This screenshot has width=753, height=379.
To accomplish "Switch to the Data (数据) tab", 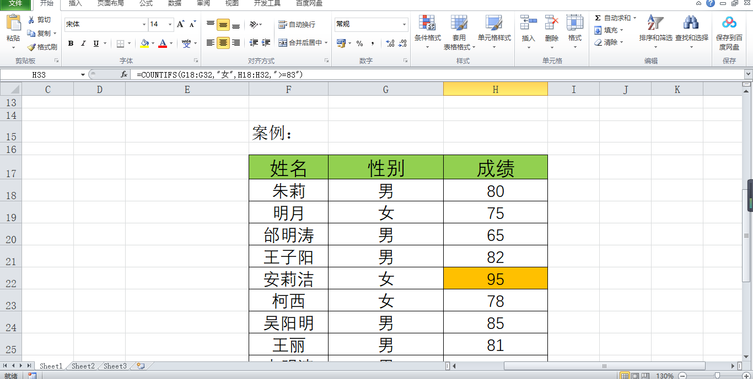I will click(175, 3).
